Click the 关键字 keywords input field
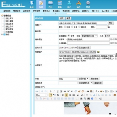 pos(88,39)
